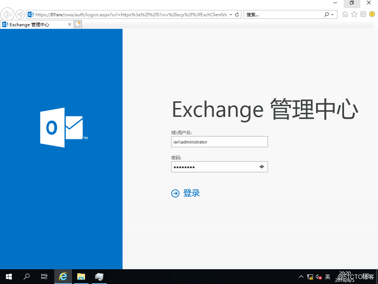This screenshot has width=378, height=284.
Task: Open the search provider dropdown arrow
Action: click(x=333, y=15)
